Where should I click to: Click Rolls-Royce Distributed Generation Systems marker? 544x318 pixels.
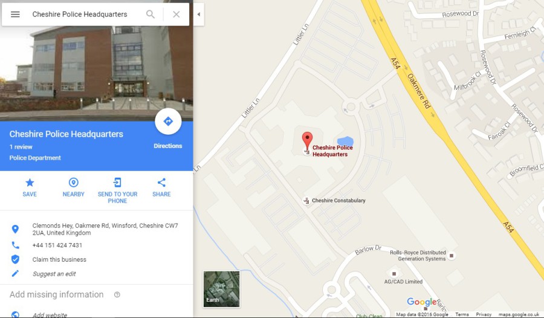point(452,256)
